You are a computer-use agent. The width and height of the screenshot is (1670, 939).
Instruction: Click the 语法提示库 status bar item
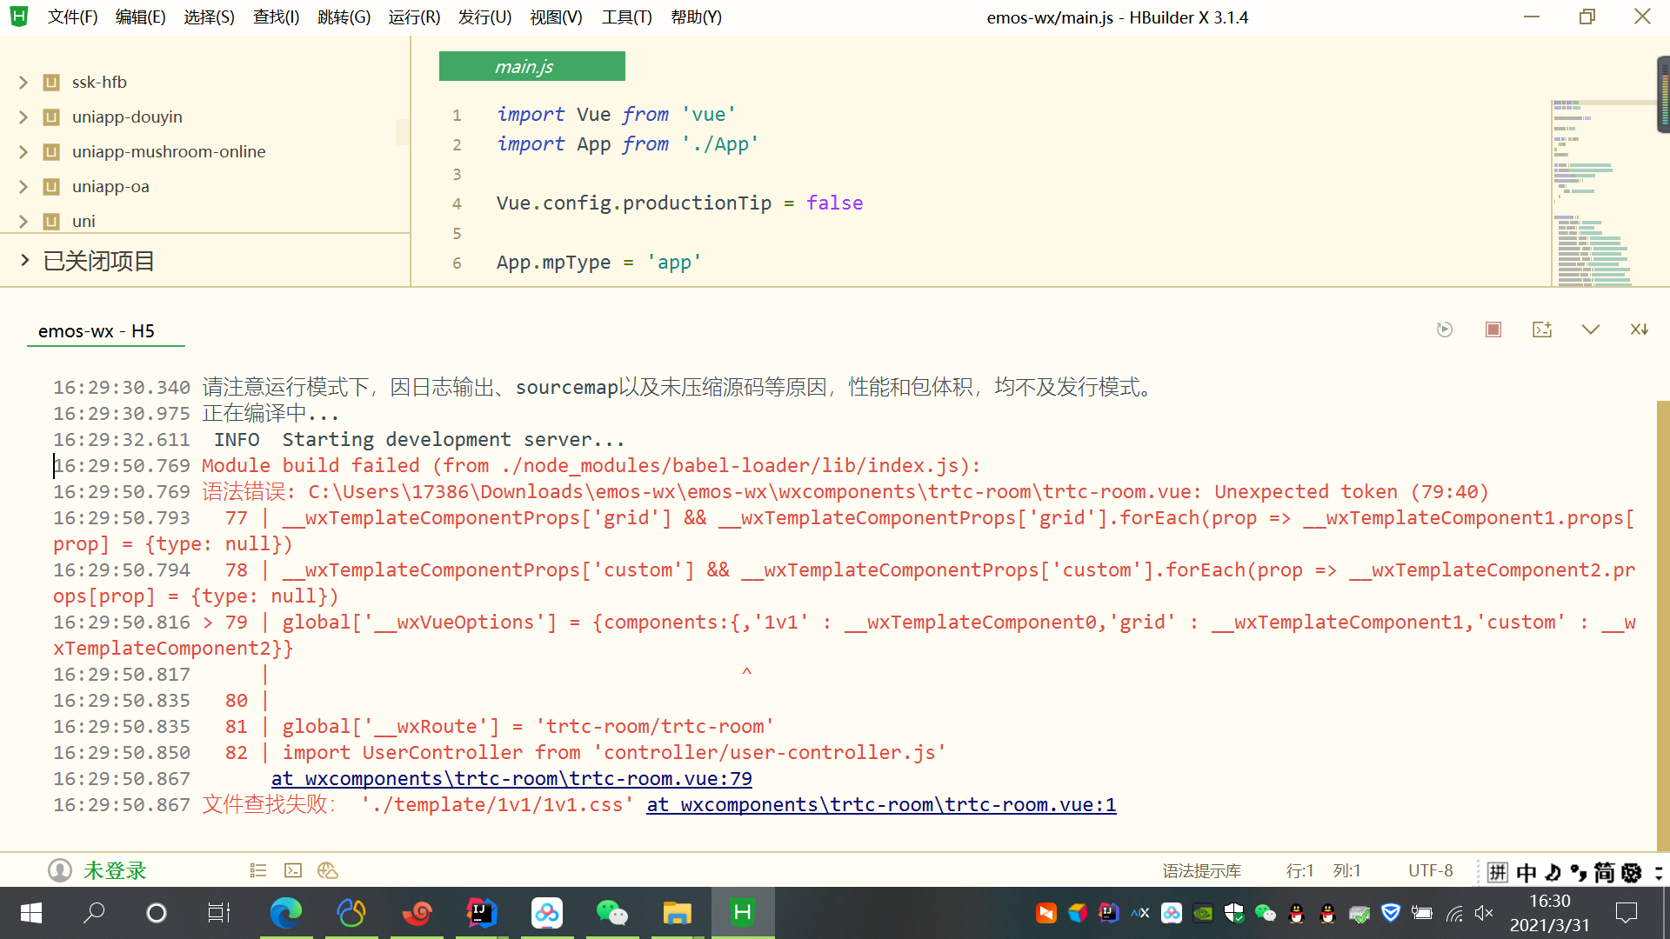(1201, 870)
